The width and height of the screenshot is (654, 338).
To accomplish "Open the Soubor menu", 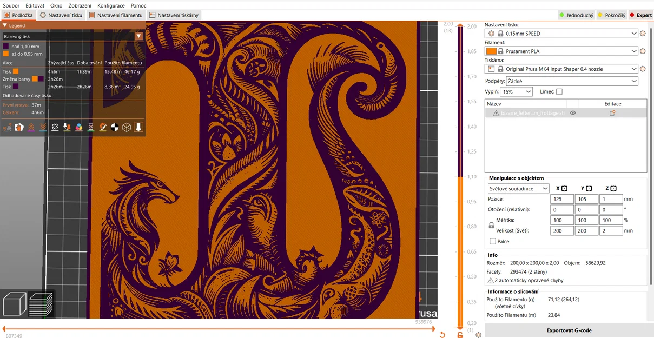I will point(11,5).
